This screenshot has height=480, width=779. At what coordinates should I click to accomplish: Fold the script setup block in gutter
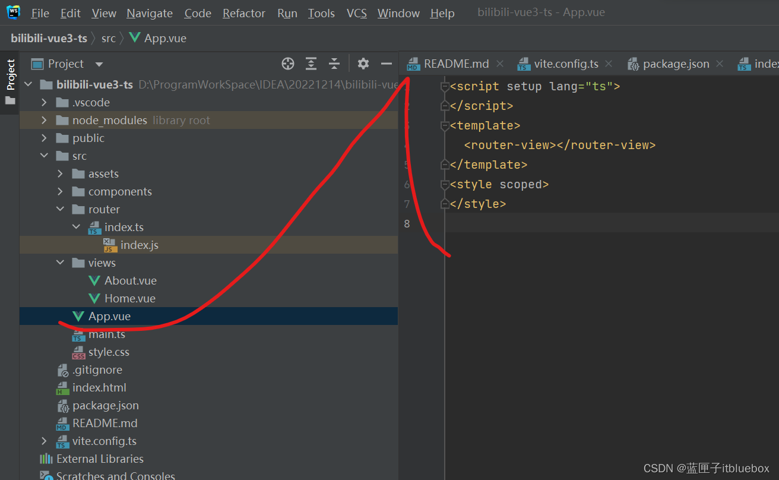pos(445,87)
